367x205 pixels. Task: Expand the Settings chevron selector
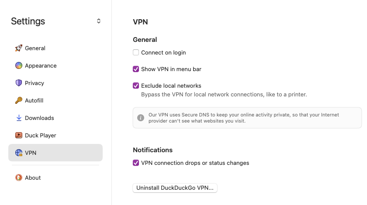[99, 21]
